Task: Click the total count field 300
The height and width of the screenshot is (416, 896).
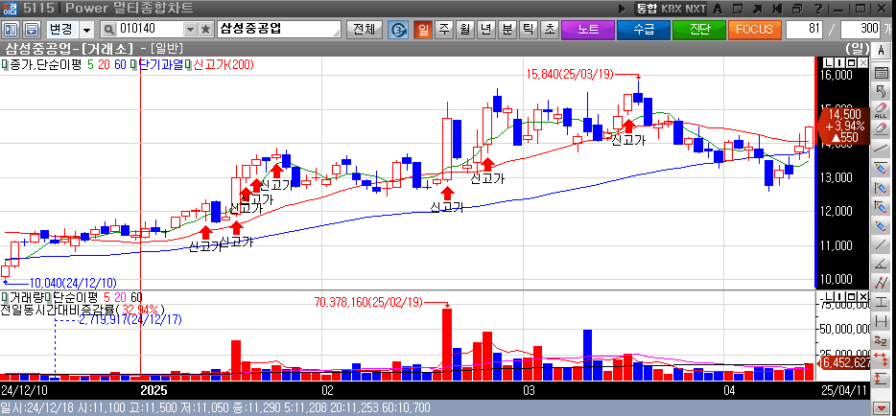Action: (861, 29)
